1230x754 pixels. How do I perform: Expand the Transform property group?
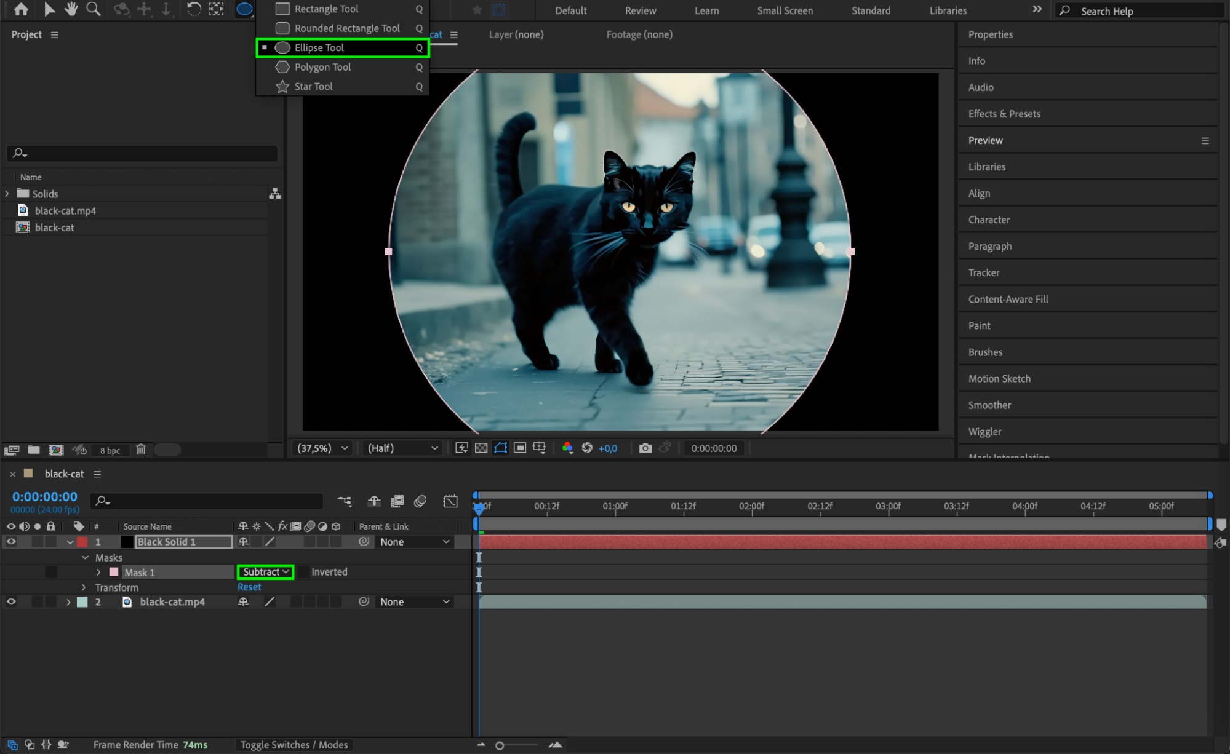point(84,587)
